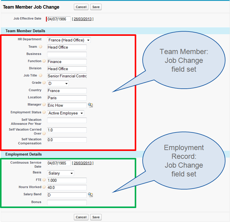
Task: Open the Salary Band lookup icon
Action: (x=90, y=195)
